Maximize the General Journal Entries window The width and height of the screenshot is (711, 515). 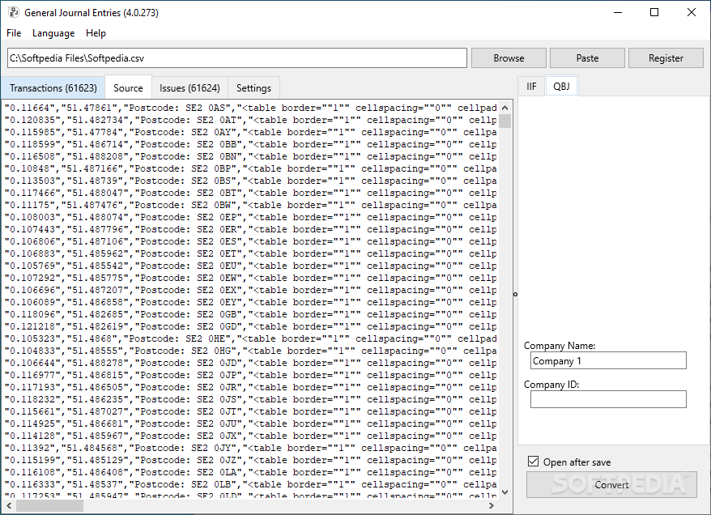click(x=654, y=12)
